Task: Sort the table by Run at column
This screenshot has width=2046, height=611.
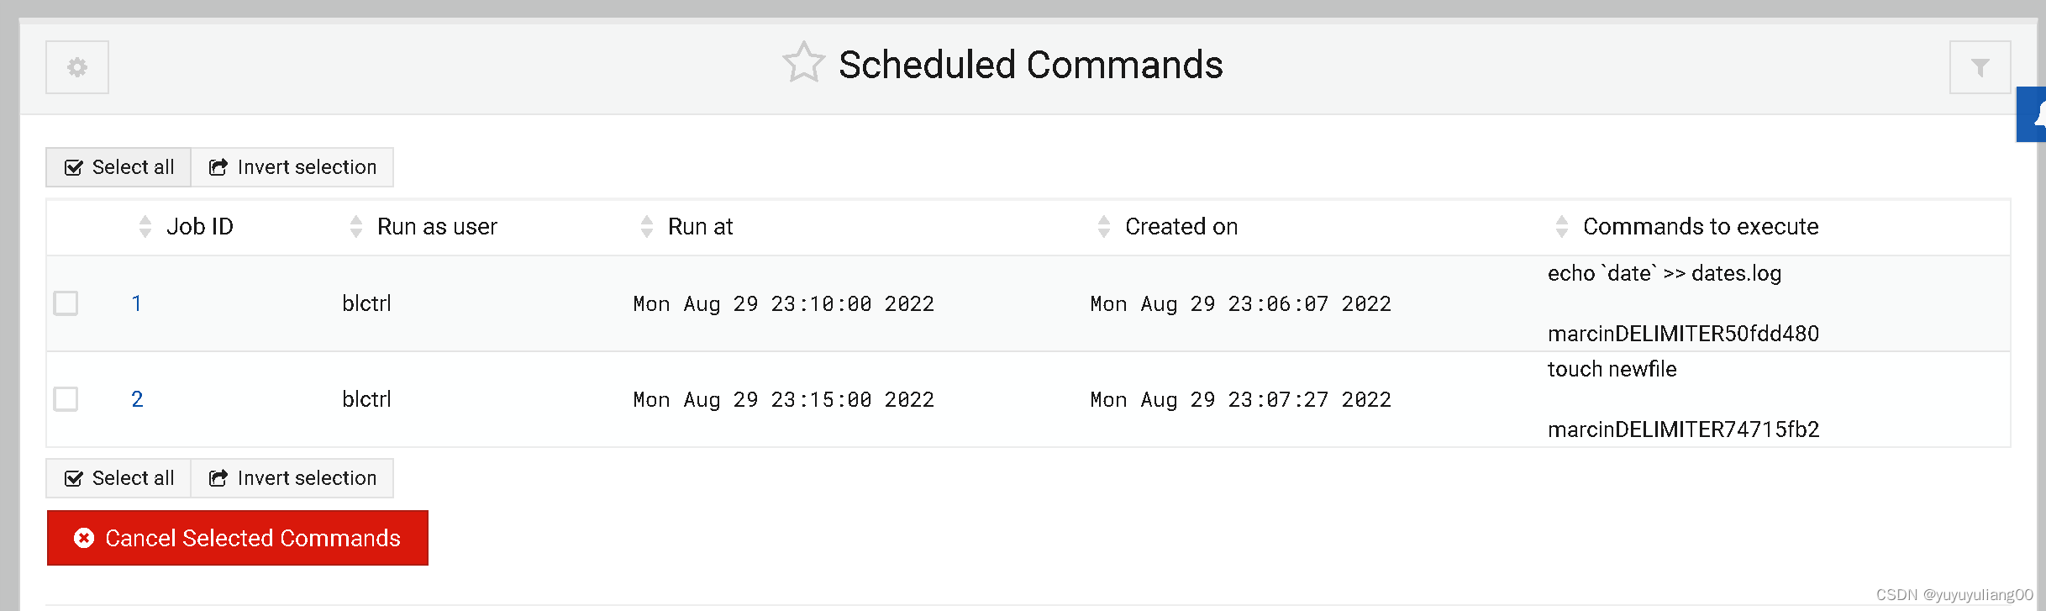Action: pyautogui.click(x=646, y=226)
